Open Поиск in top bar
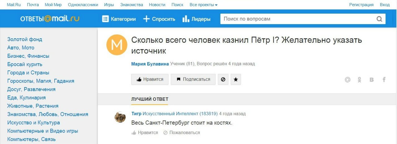The height and width of the screenshot is (144, 397). click(177, 5)
